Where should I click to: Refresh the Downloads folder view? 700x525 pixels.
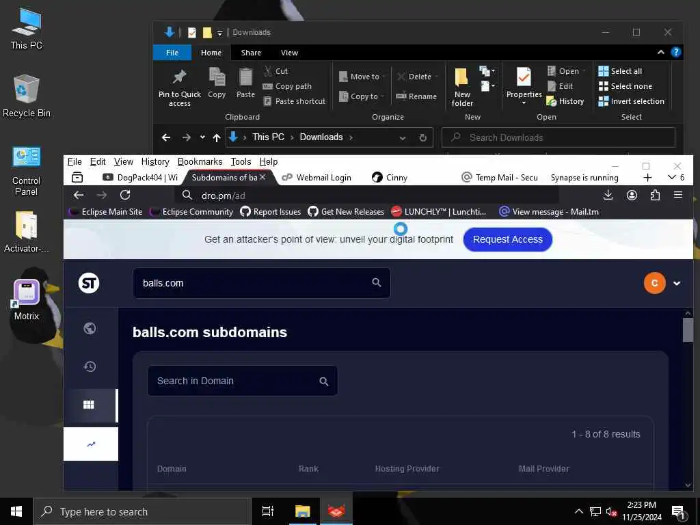point(422,137)
